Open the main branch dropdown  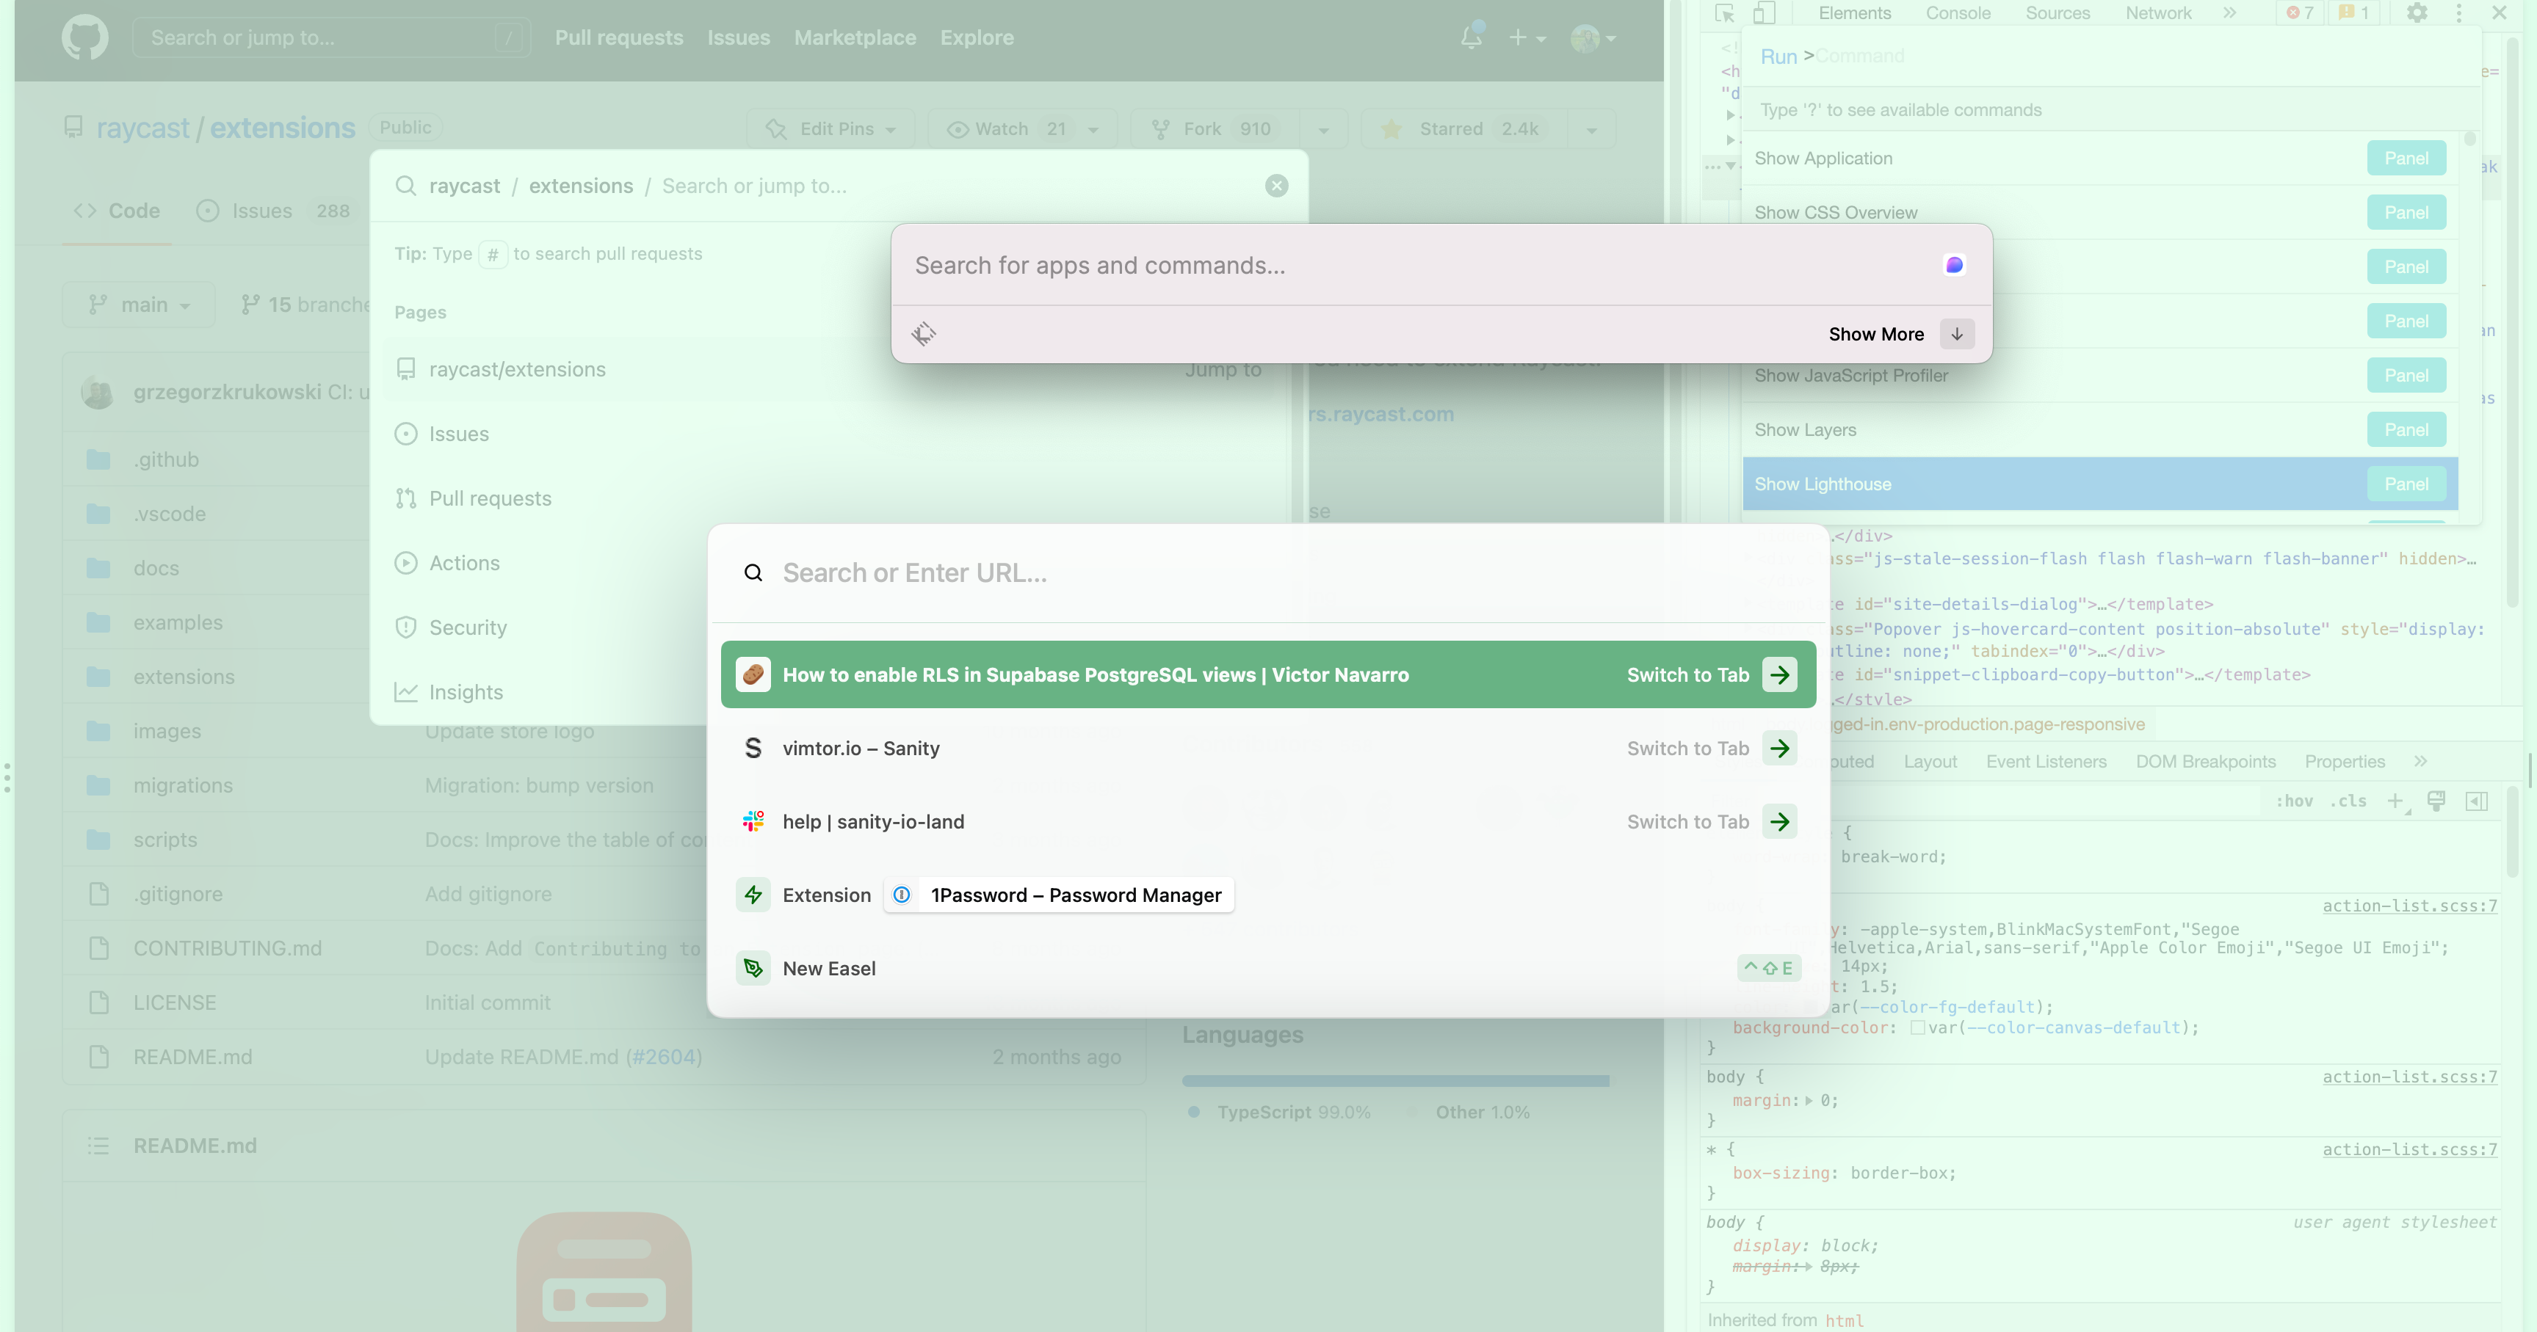tap(139, 305)
